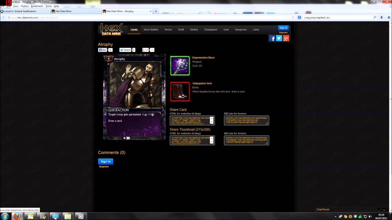Viewport: 392px width, 220px height.
Task: Go to Firefox home page icon
Action: pyautogui.click(x=389, y=17)
